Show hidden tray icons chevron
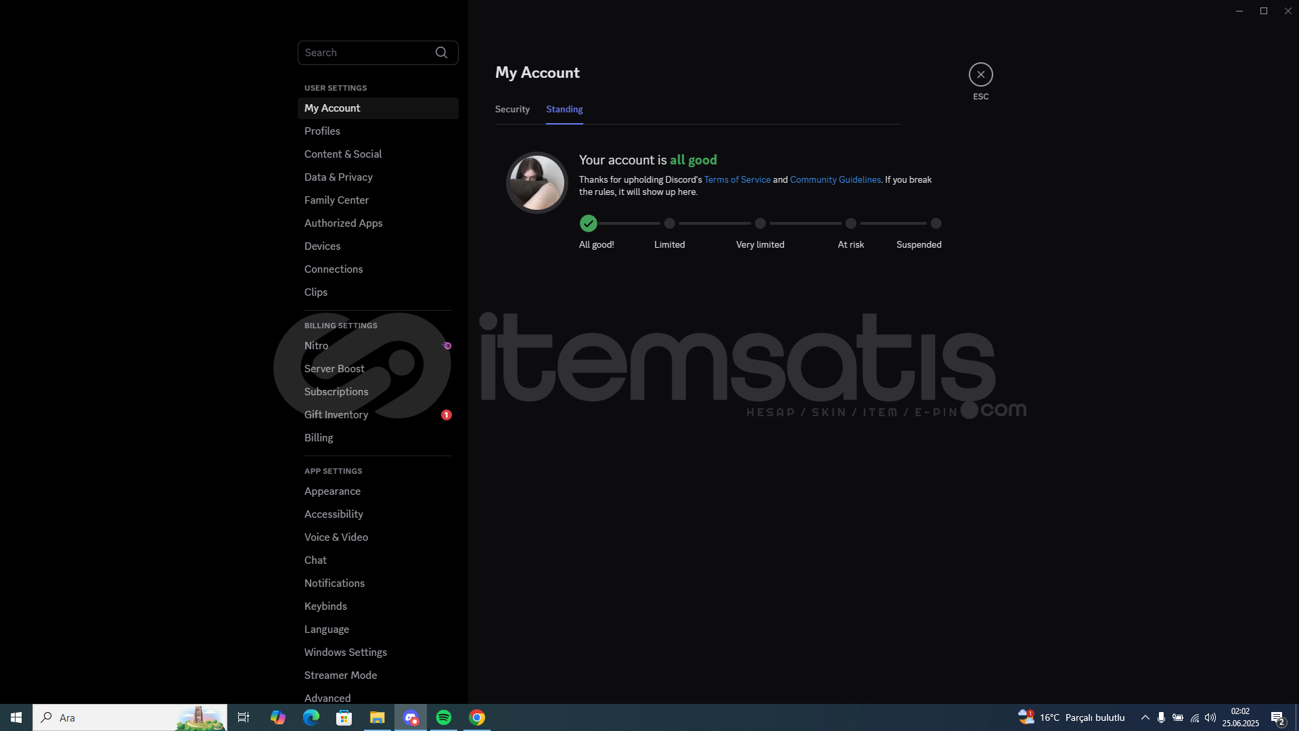The image size is (1299, 731). (1145, 717)
